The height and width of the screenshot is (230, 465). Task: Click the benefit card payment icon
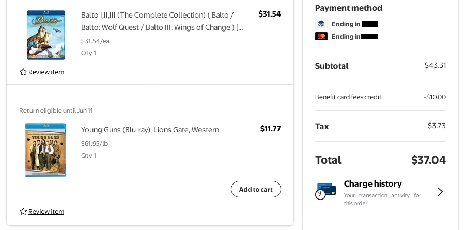tap(321, 24)
